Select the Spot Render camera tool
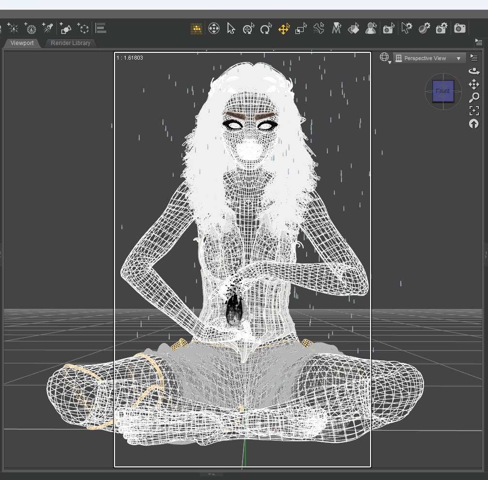488x480 pixels. pyautogui.click(x=389, y=29)
